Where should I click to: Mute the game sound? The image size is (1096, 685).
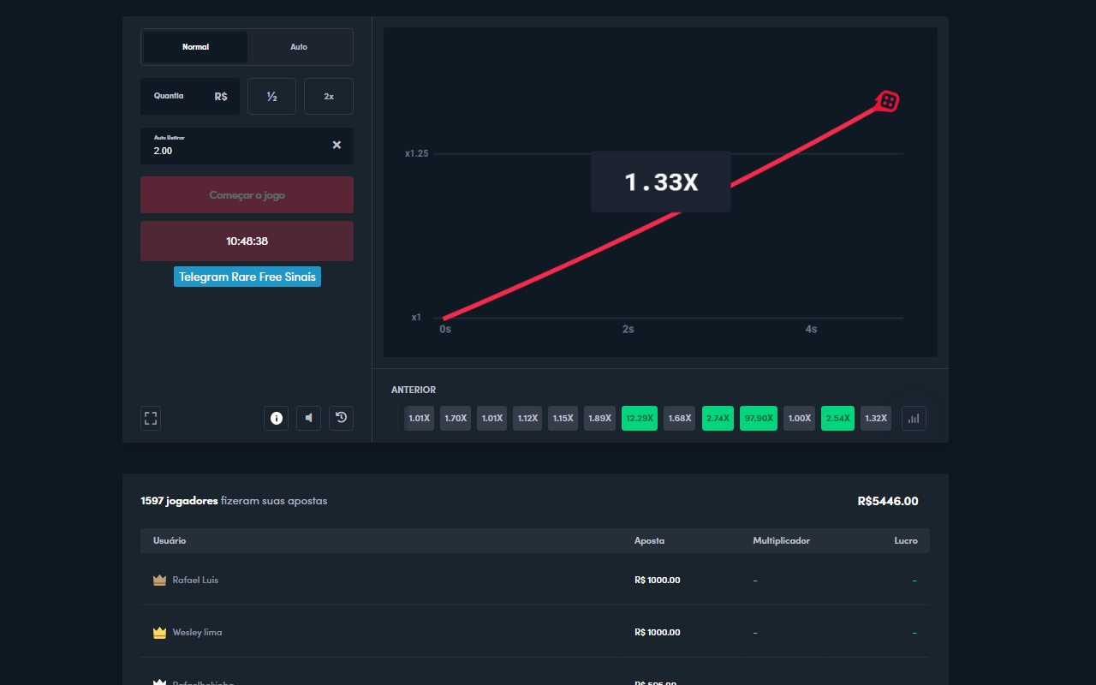(x=308, y=418)
